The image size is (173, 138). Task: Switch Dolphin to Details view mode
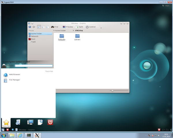tap(47, 27)
